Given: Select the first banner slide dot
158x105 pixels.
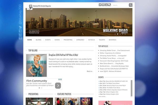Looking at the screenshot, I should pyautogui.click(x=115, y=34).
